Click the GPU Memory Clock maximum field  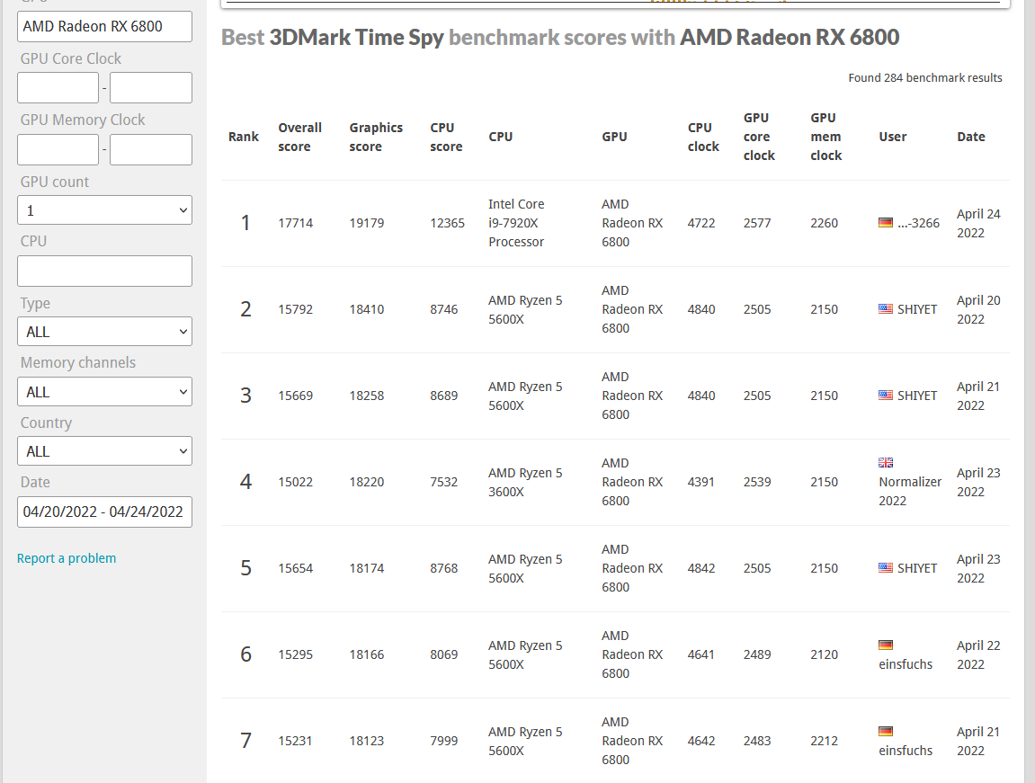(x=151, y=150)
